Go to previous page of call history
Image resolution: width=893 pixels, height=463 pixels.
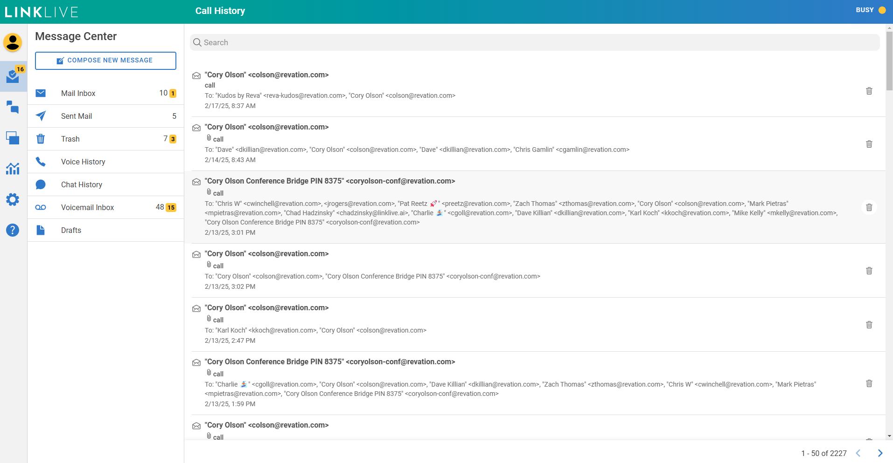tap(858, 453)
